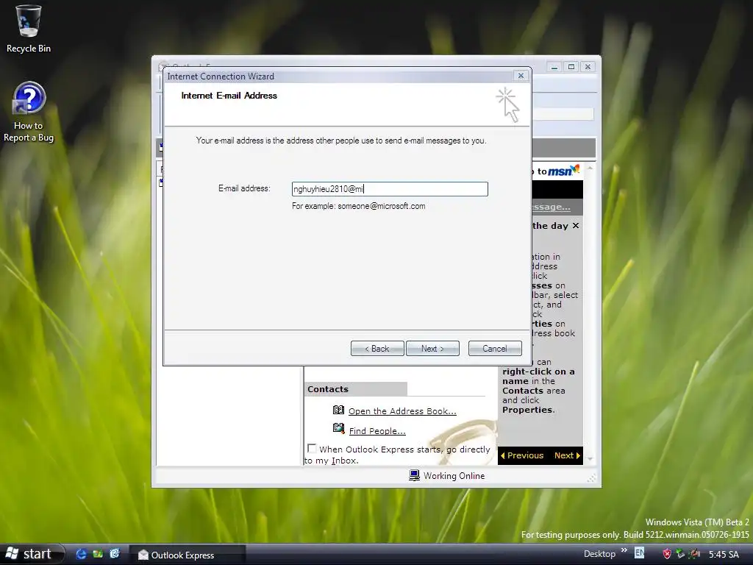Click inside the E-mail address field
This screenshot has width=753, height=565.
pos(390,189)
